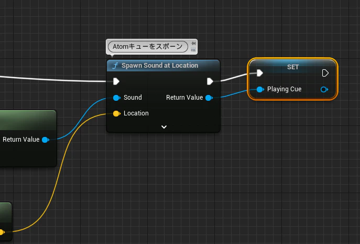Click the yellow vector output pin on bottom-left node

point(2,232)
